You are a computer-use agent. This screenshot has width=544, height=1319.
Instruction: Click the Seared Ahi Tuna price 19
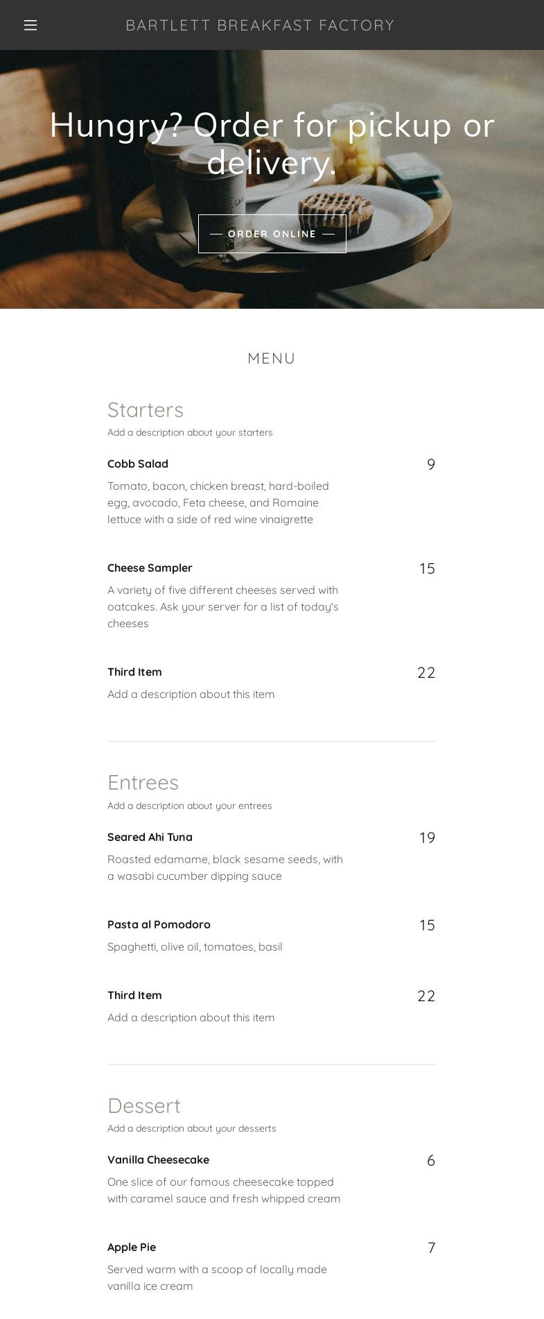coord(427,838)
